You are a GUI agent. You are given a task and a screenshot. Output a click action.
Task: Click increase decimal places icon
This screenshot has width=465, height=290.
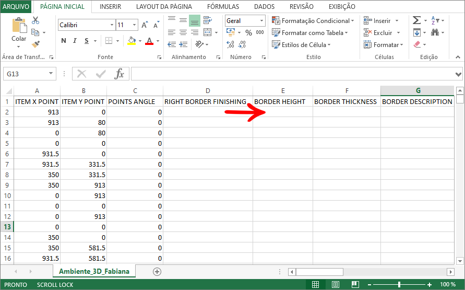[x=231, y=44]
